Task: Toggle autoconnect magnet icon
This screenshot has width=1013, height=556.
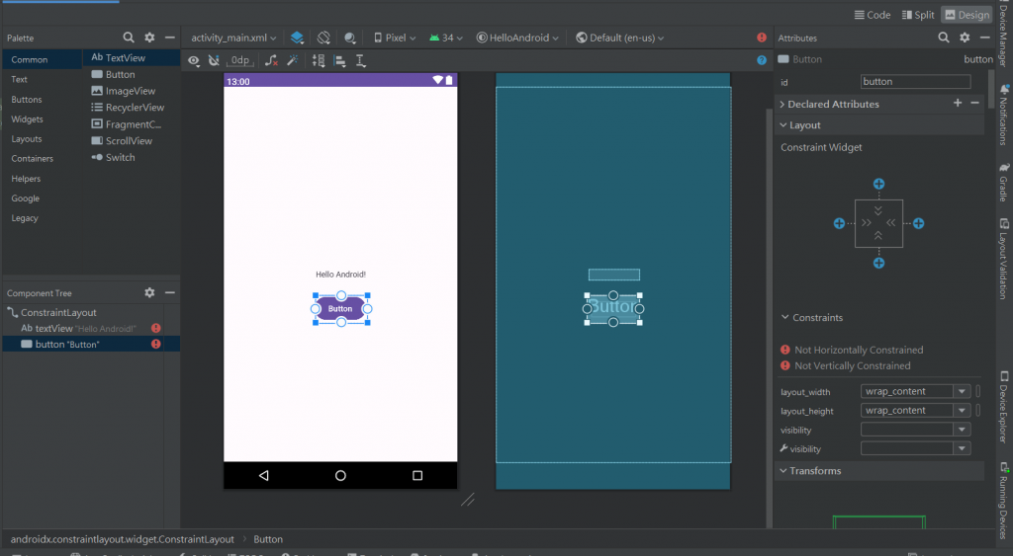Action: 214,60
